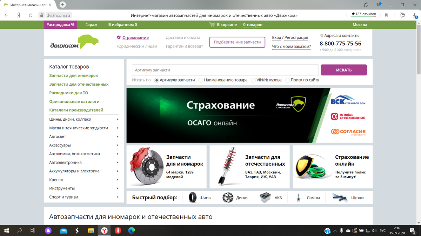Click the Подберите мне запчасти button
The image size is (421, 236).
pyautogui.click(x=238, y=42)
